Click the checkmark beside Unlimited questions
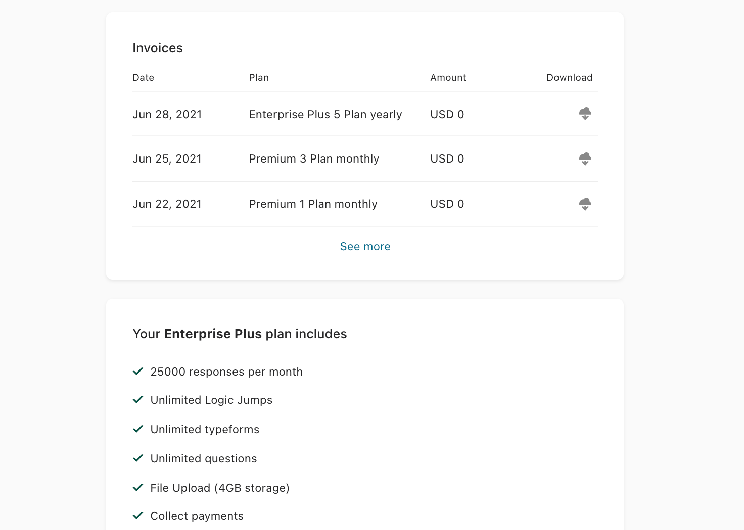The width and height of the screenshot is (744, 530). [x=138, y=458]
